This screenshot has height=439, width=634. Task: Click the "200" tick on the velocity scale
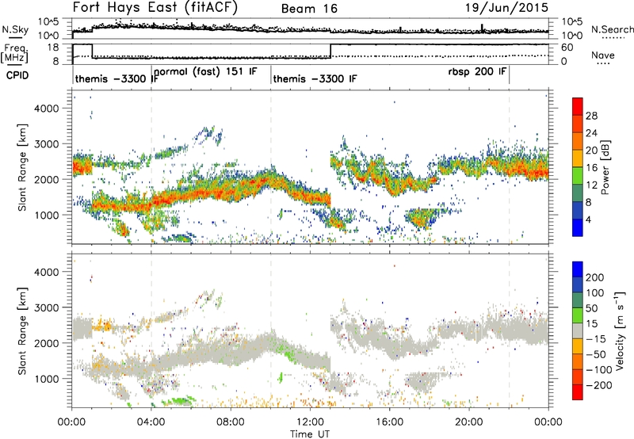tap(595, 277)
